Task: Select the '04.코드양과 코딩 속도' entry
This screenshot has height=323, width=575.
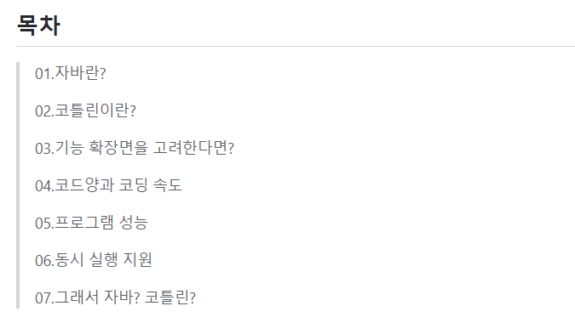Action: coord(108,185)
